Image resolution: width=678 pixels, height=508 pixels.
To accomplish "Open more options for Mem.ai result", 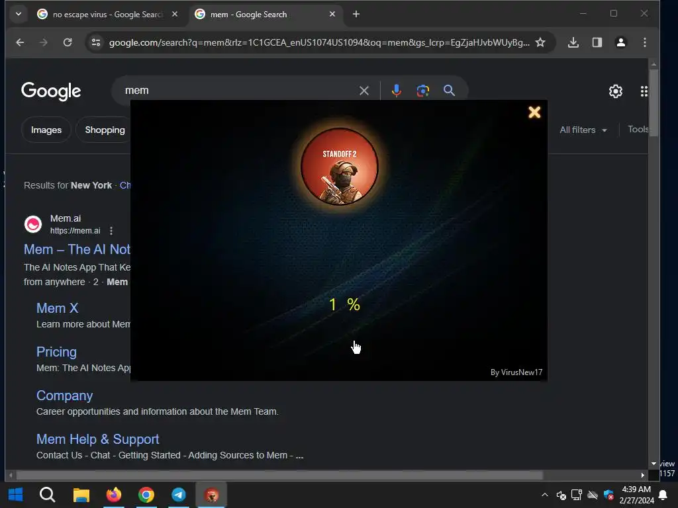I will (111, 231).
